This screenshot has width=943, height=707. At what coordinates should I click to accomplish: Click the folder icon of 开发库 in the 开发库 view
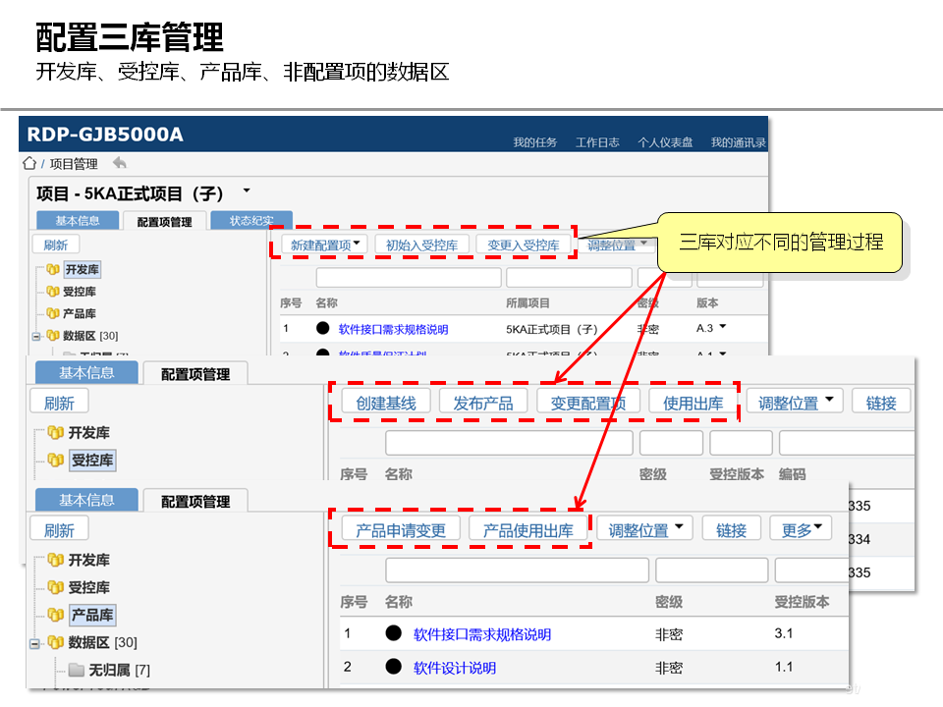(53, 269)
